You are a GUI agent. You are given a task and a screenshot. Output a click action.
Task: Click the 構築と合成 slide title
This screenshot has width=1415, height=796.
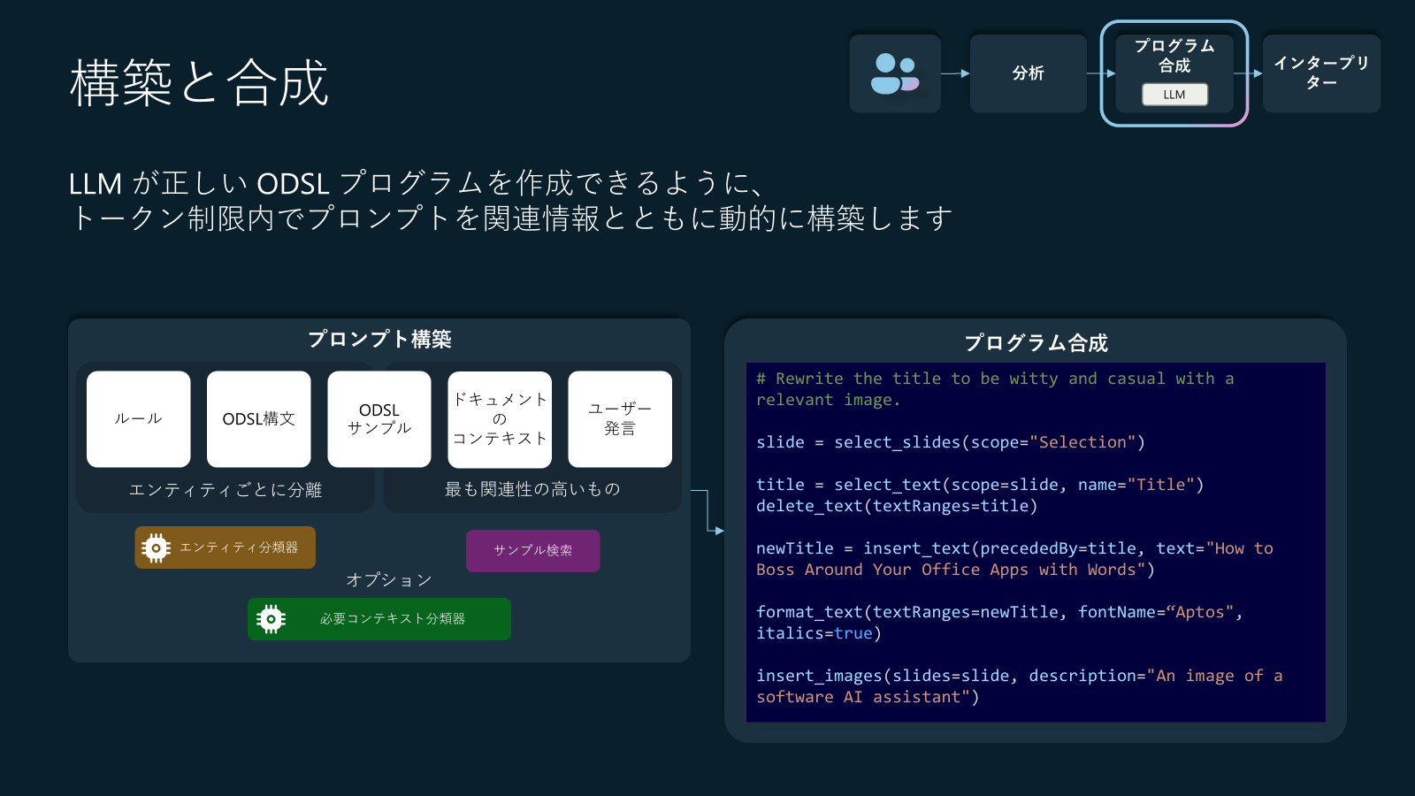coord(200,83)
